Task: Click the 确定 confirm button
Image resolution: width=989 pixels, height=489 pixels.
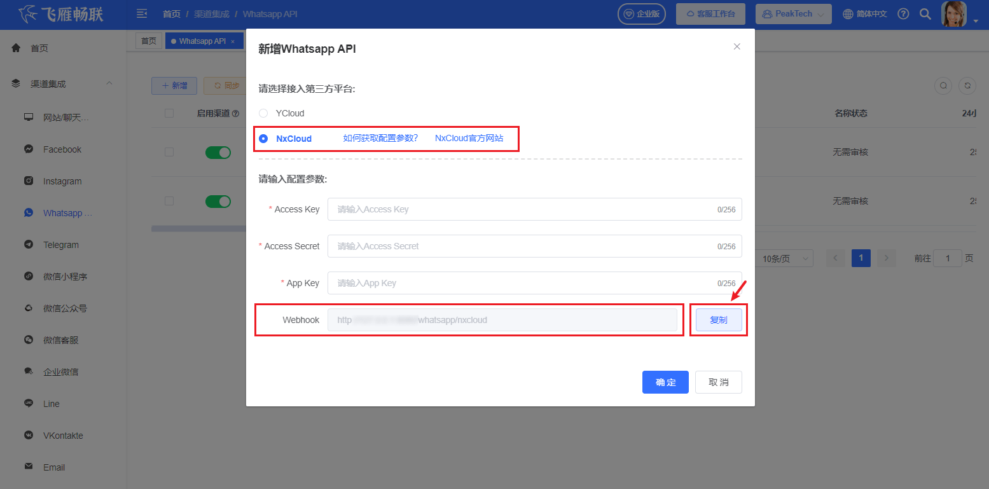Action: click(x=665, y=382)
